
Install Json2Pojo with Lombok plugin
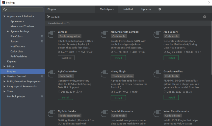point(118,58)
